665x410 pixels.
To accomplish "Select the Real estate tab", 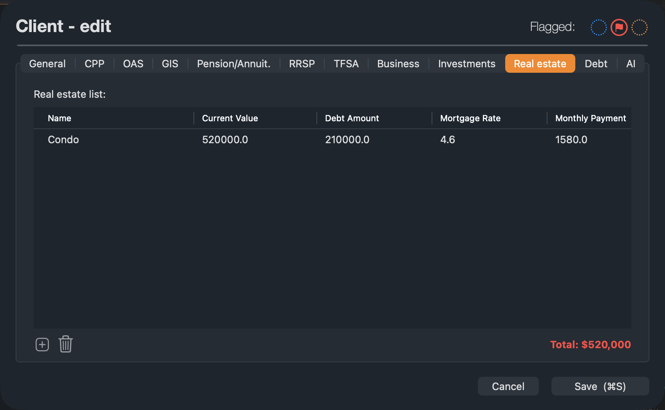I will pos(540,64).
